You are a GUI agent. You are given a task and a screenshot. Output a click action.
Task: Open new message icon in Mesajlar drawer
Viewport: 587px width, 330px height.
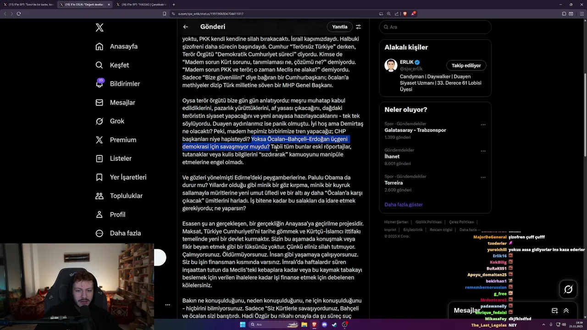click(x=554, y=311)
